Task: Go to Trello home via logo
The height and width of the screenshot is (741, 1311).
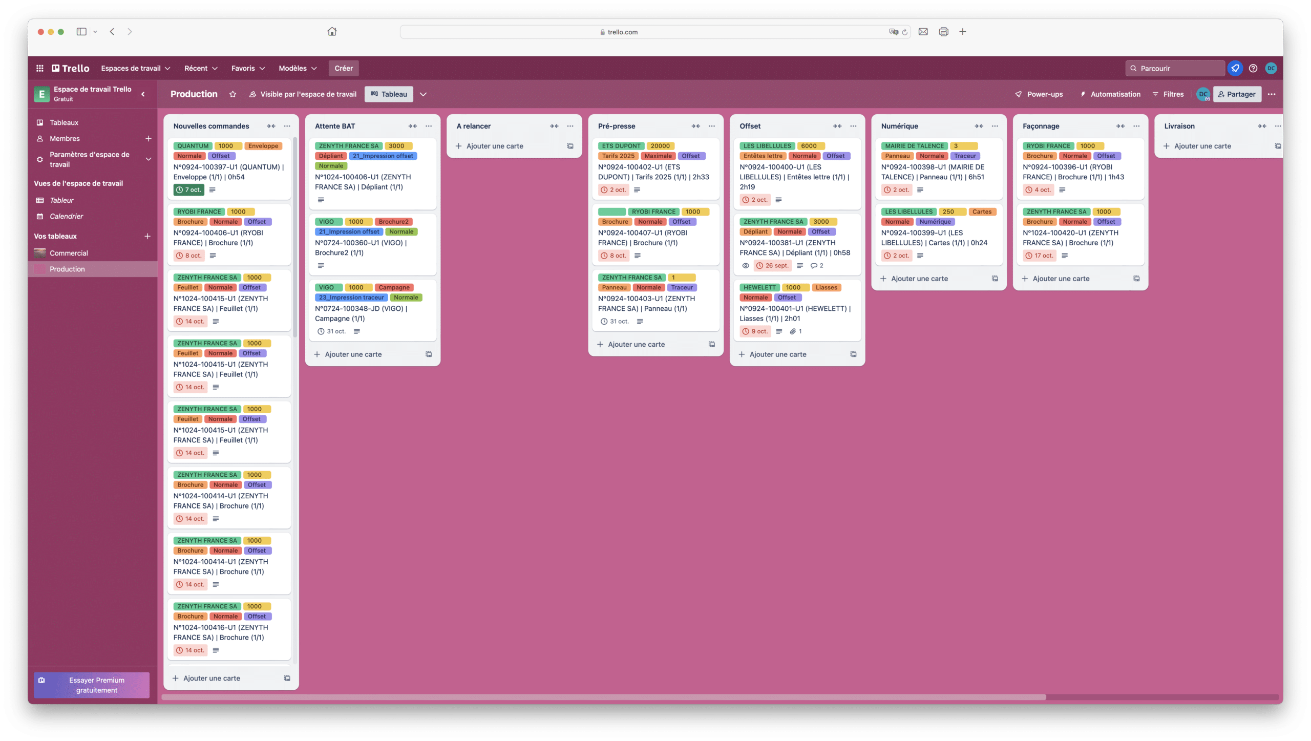Action: pyautogui.click(x=71, y=68)
